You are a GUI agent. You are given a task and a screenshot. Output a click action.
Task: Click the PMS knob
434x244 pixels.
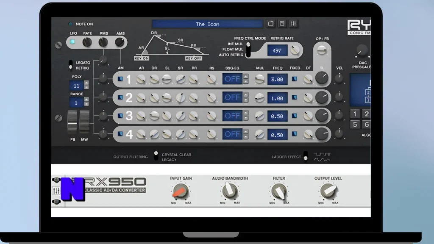103,42
